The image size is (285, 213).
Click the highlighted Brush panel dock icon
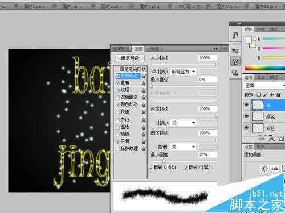click(235, 61)
